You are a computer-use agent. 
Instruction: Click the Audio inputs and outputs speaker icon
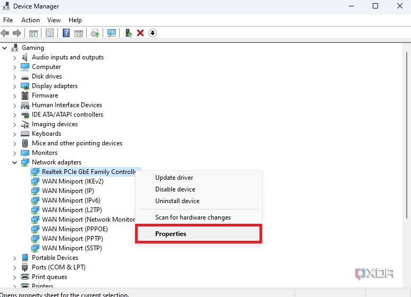click(x=25, y=57)
